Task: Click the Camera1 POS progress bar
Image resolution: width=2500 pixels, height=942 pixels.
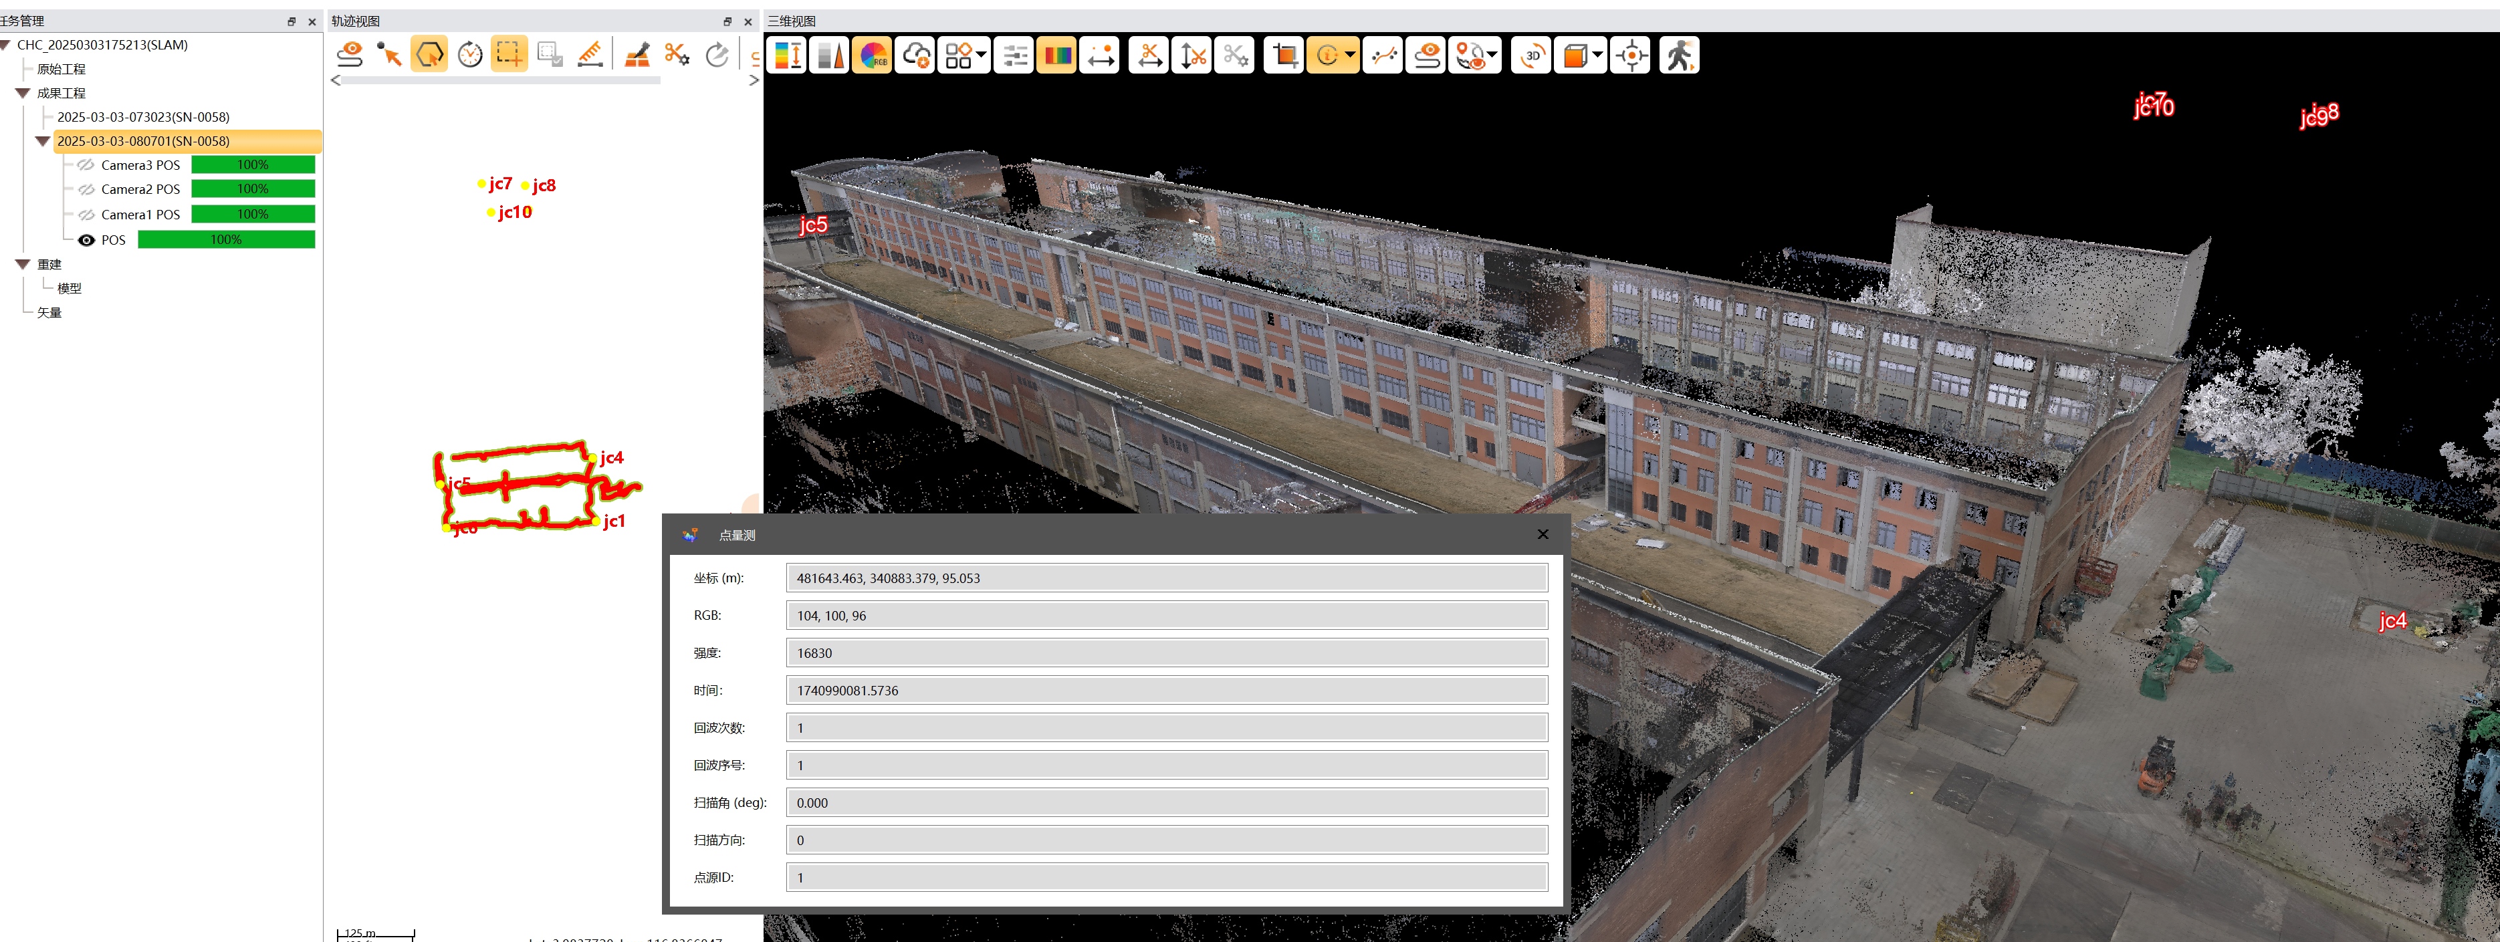Action: 253,215
